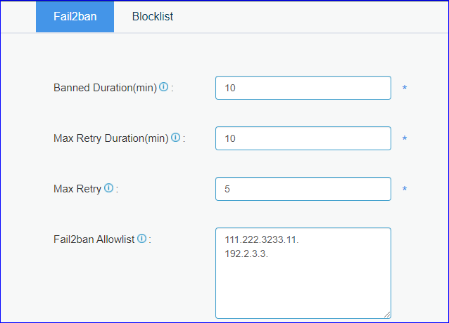
Task: Focus the Banned Duration input field
Action: pos(303,88)
